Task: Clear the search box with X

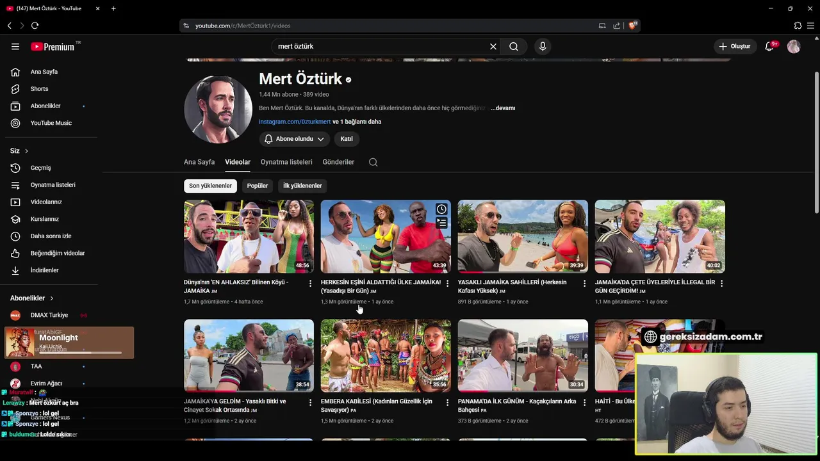Action: coord(493,46)
